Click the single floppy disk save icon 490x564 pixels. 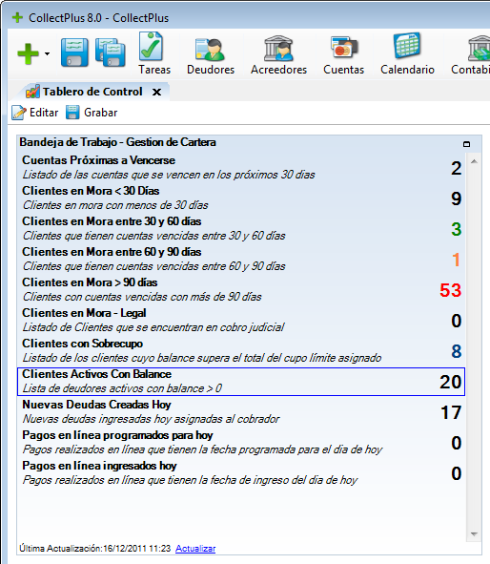74,52
